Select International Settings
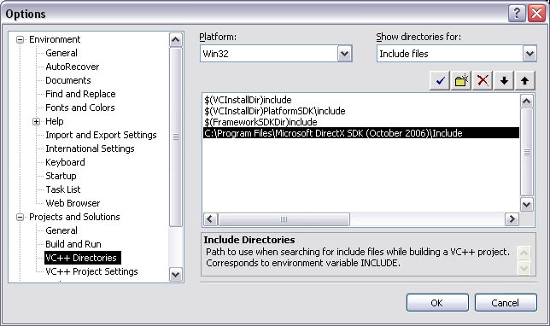 pyautogui.click(x=90, y=148)
